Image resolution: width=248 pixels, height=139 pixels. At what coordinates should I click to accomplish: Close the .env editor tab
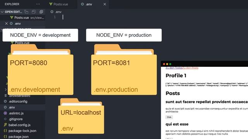(x=105, y=4)
